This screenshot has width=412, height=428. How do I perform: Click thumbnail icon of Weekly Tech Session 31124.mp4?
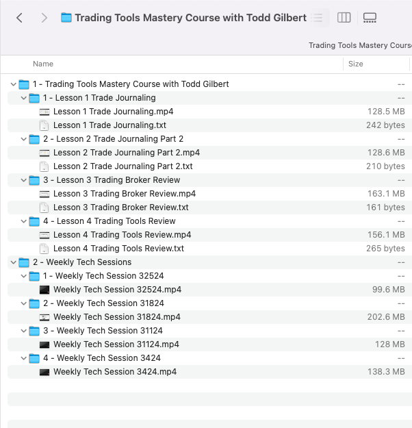click(44, 344)
